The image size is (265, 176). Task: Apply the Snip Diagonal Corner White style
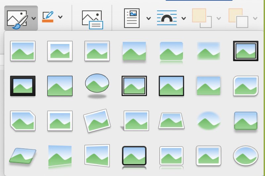(23, 121)
